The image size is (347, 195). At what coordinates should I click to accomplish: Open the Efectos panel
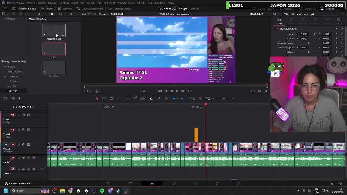(x=47, y=9)
